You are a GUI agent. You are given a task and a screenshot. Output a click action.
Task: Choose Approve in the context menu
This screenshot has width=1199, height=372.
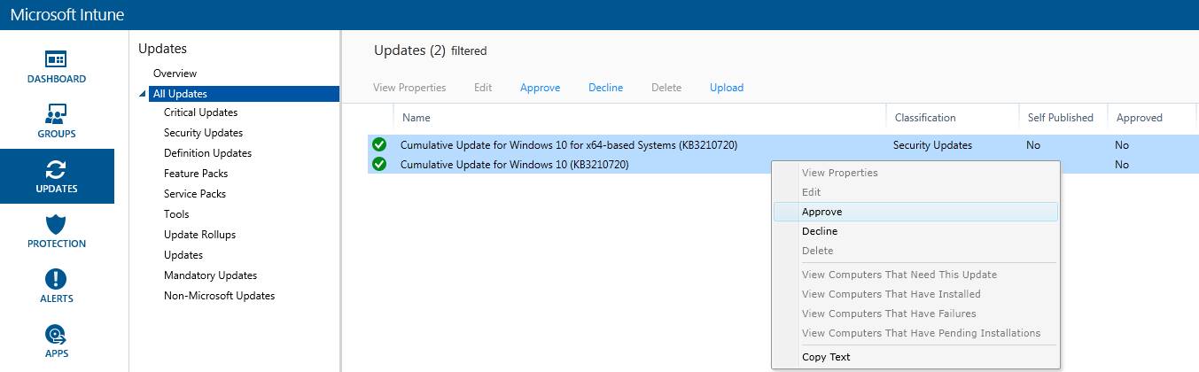(821, 212)
